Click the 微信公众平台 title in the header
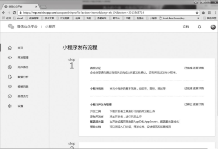The height and width of the screenshot is (149, 218). tap(27, 27)
